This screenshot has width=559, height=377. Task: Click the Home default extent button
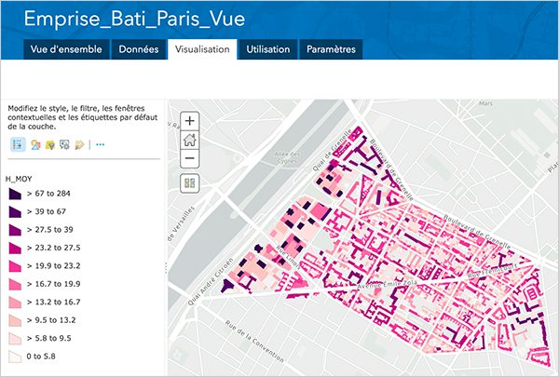190,140
